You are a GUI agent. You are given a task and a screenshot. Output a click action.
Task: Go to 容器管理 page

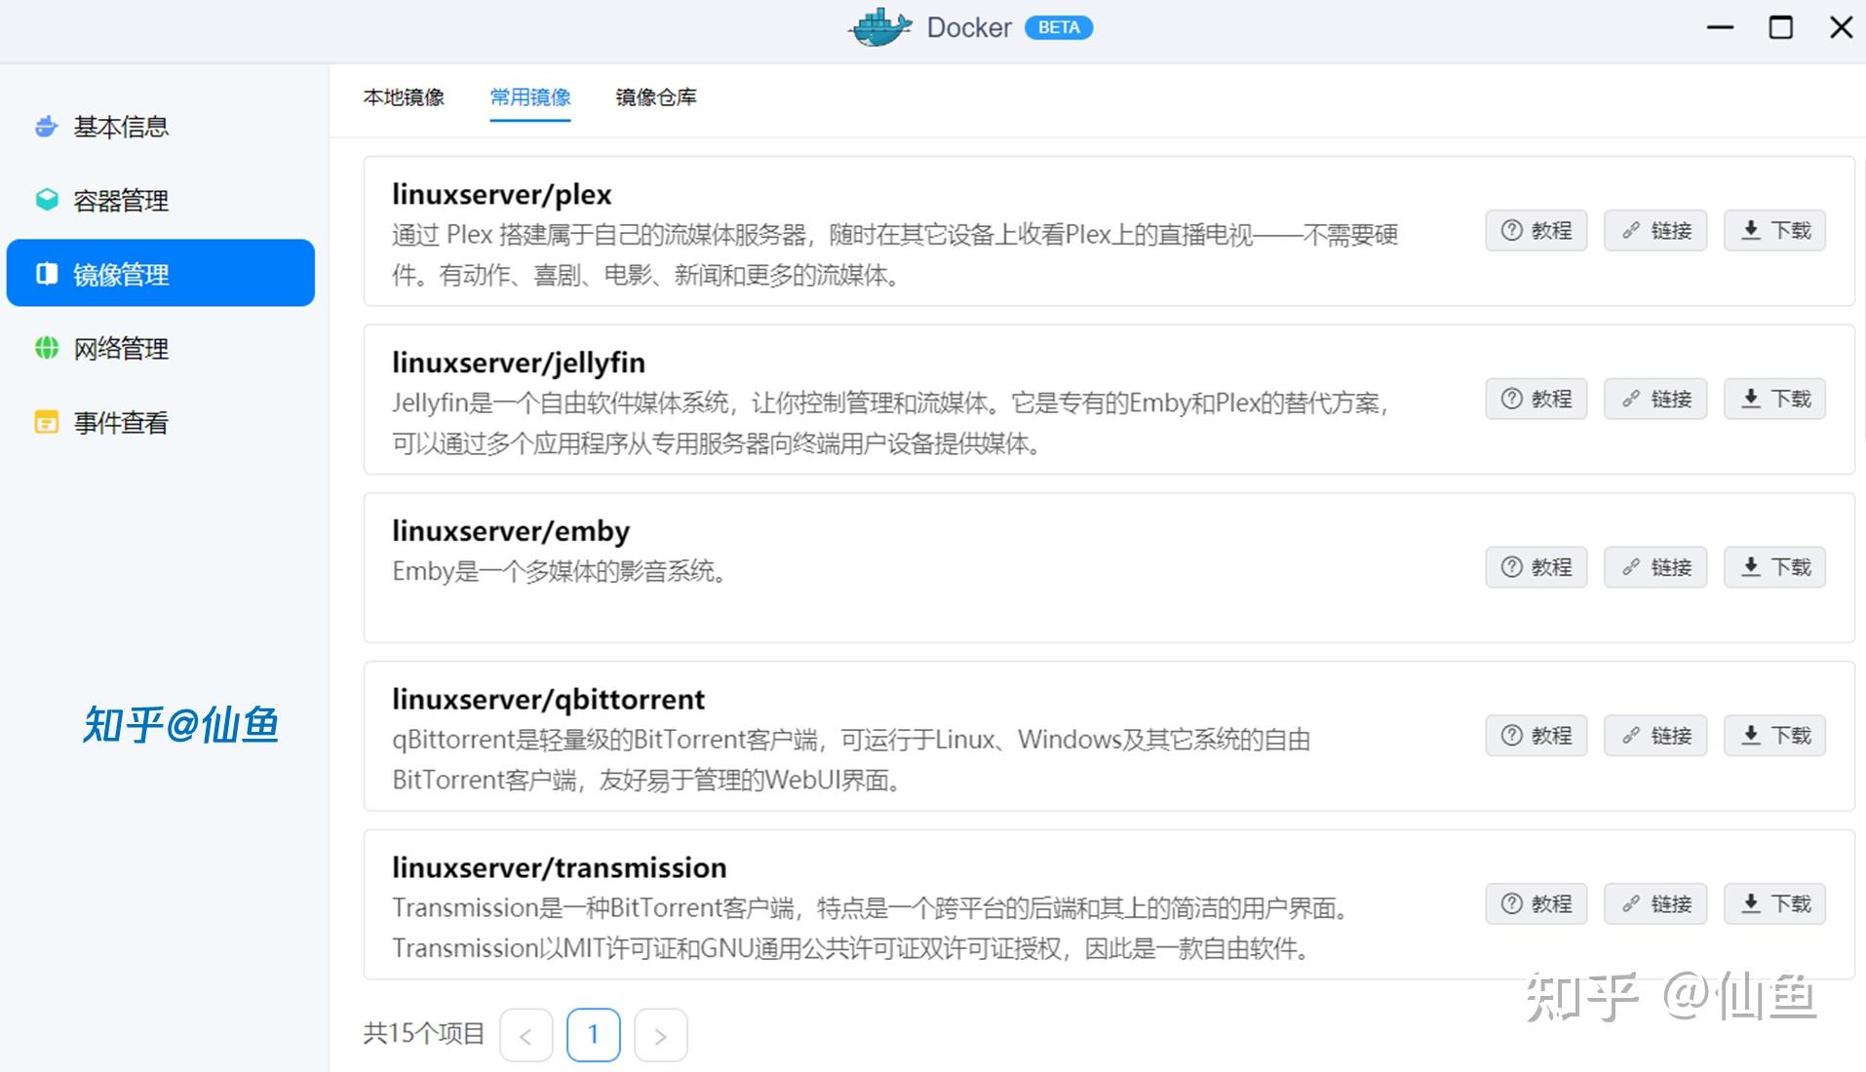pos(161,200)
